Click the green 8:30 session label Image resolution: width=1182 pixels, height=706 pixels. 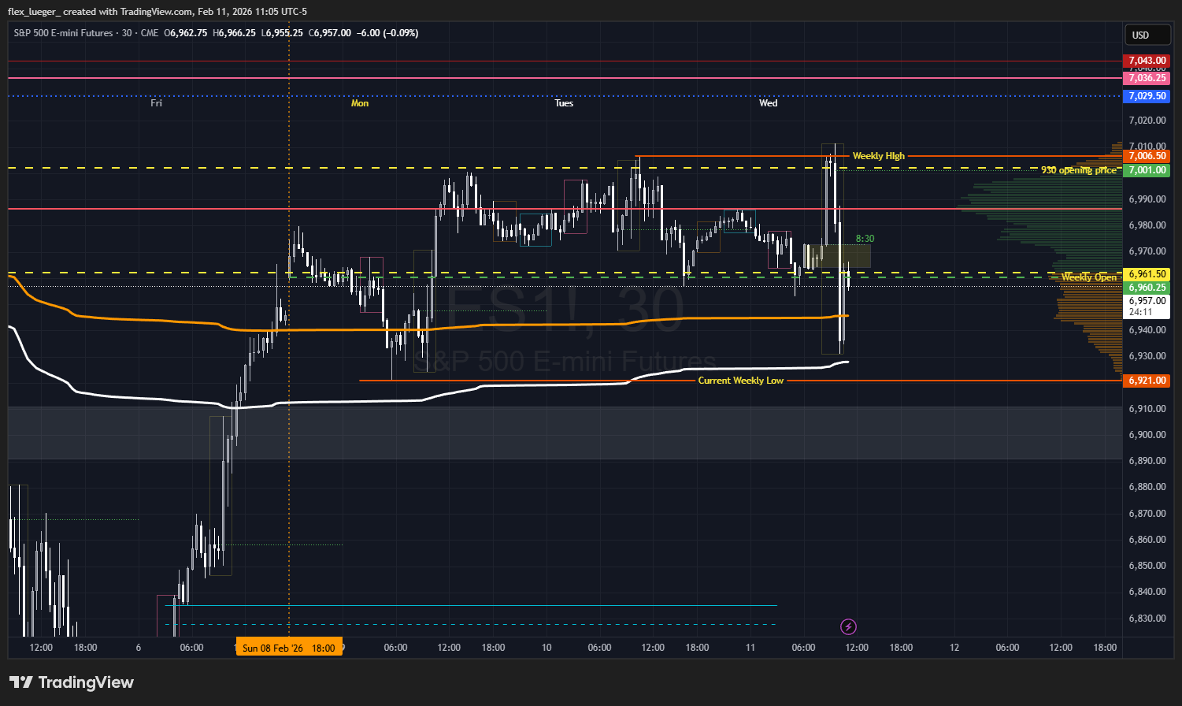[865, 239]
